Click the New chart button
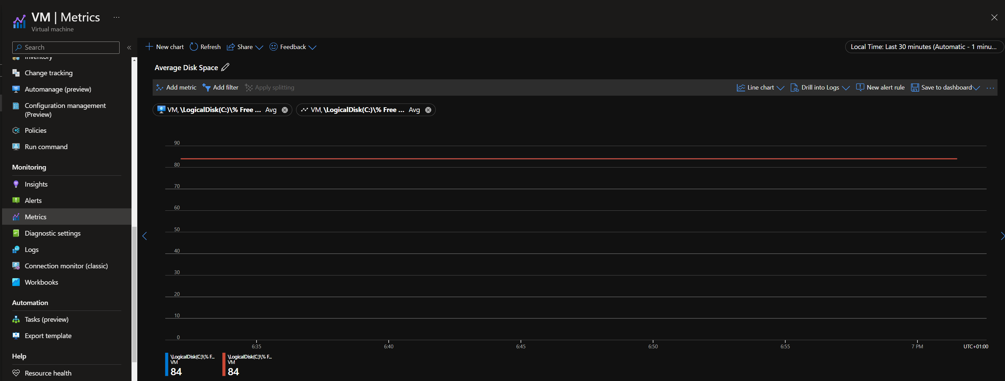 pyautogui.click(x=164, y=47)
